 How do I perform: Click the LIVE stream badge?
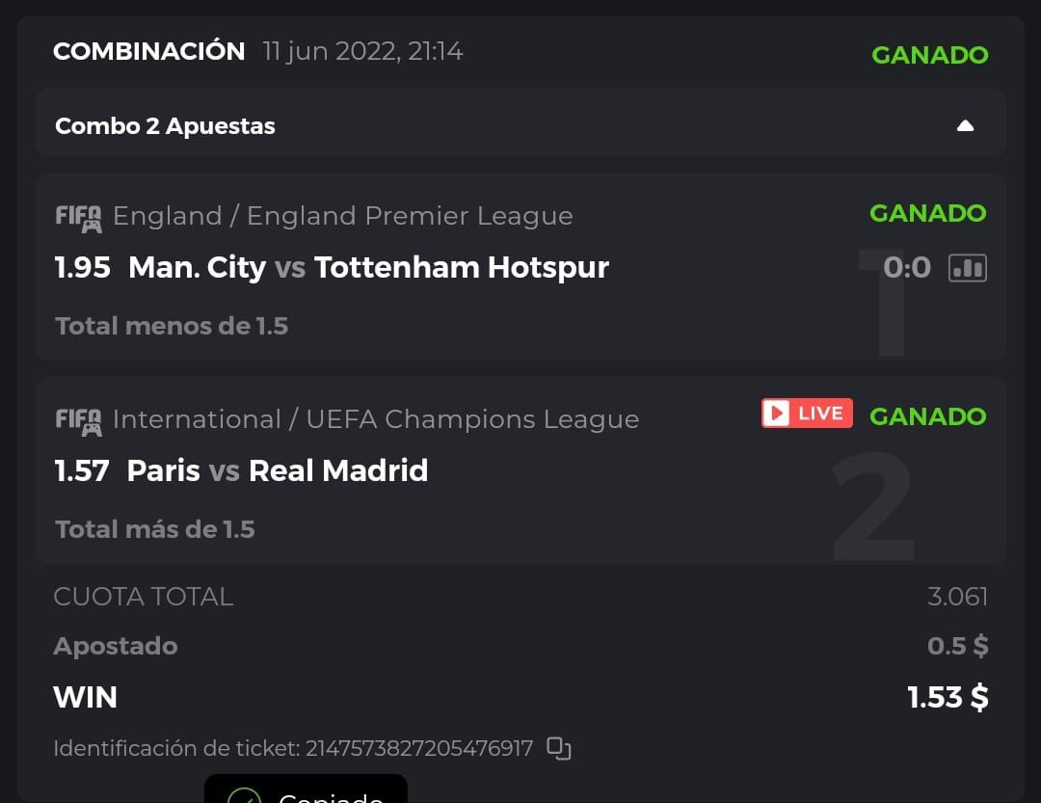tap(807, 414)
